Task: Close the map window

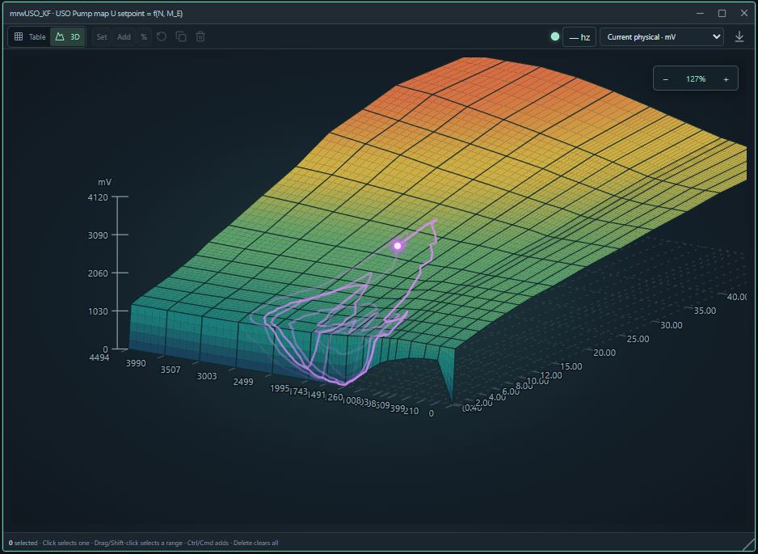Action: point(744,14)
